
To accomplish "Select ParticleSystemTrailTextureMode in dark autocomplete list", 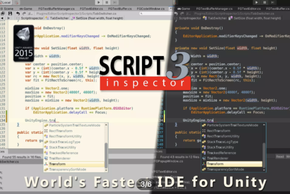I will (x=232, y=125).
